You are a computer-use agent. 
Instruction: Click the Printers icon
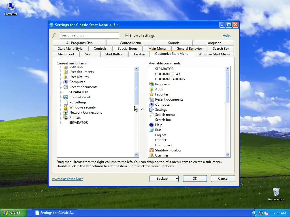click(66, 117)
